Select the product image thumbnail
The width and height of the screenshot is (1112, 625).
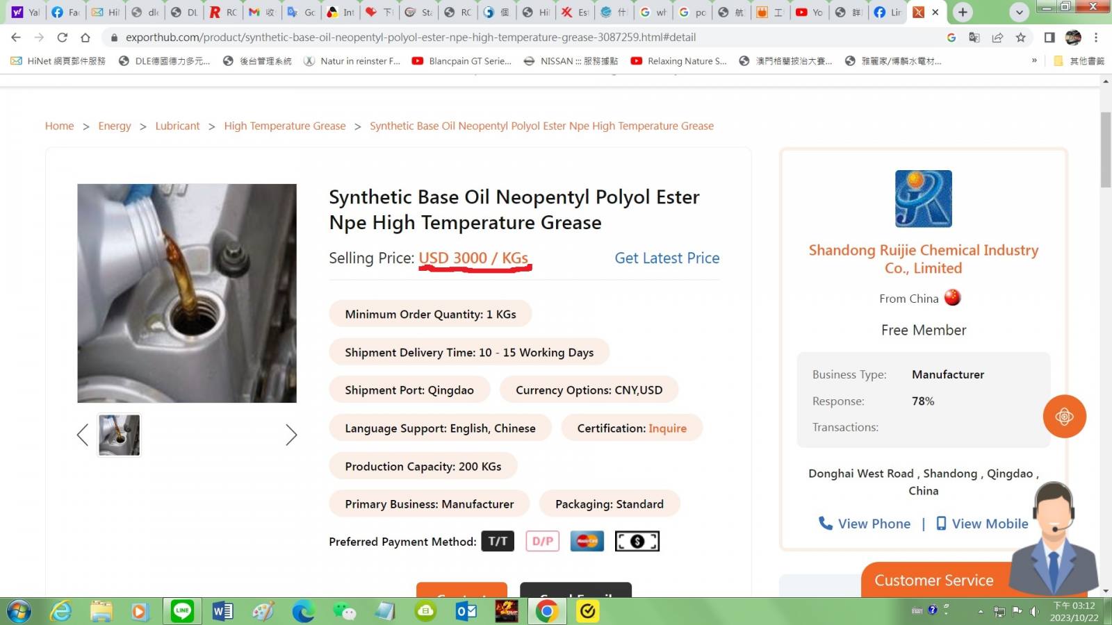tap(119, 435)
